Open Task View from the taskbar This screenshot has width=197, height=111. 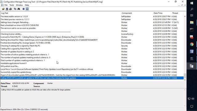coord(192,15)
